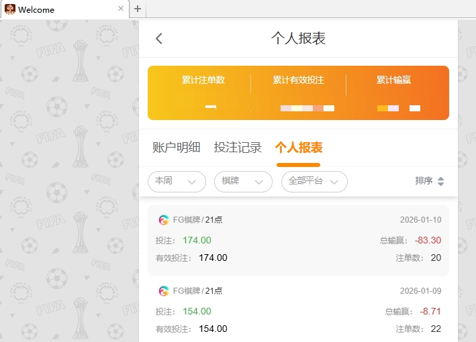Click the date 2026-01-09

coord(420,291)
